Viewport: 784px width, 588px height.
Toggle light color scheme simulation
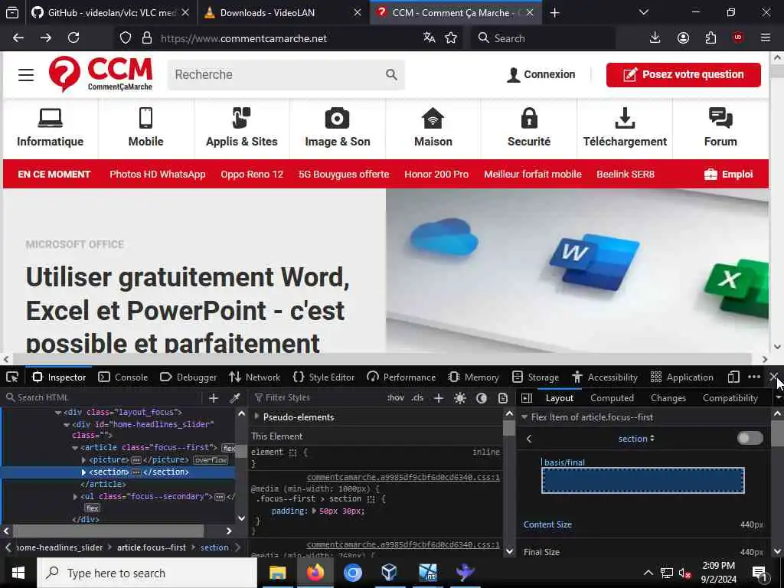pyautogui.click(x=460, y=398)
